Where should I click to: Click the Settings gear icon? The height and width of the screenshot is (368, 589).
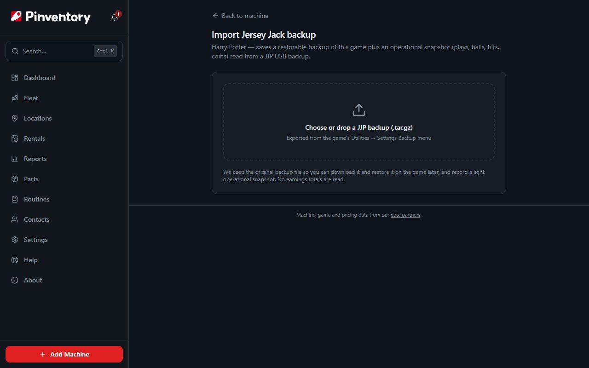coord(15,240)
